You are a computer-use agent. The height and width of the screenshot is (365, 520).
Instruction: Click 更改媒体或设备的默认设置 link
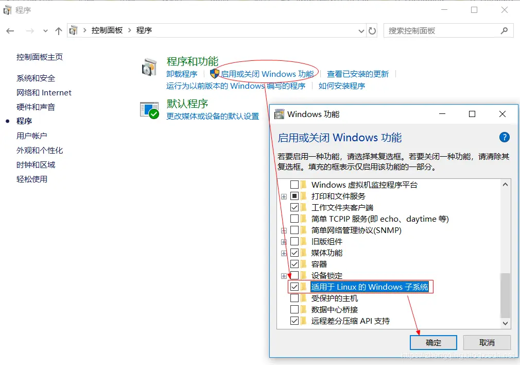click(213, 116)
